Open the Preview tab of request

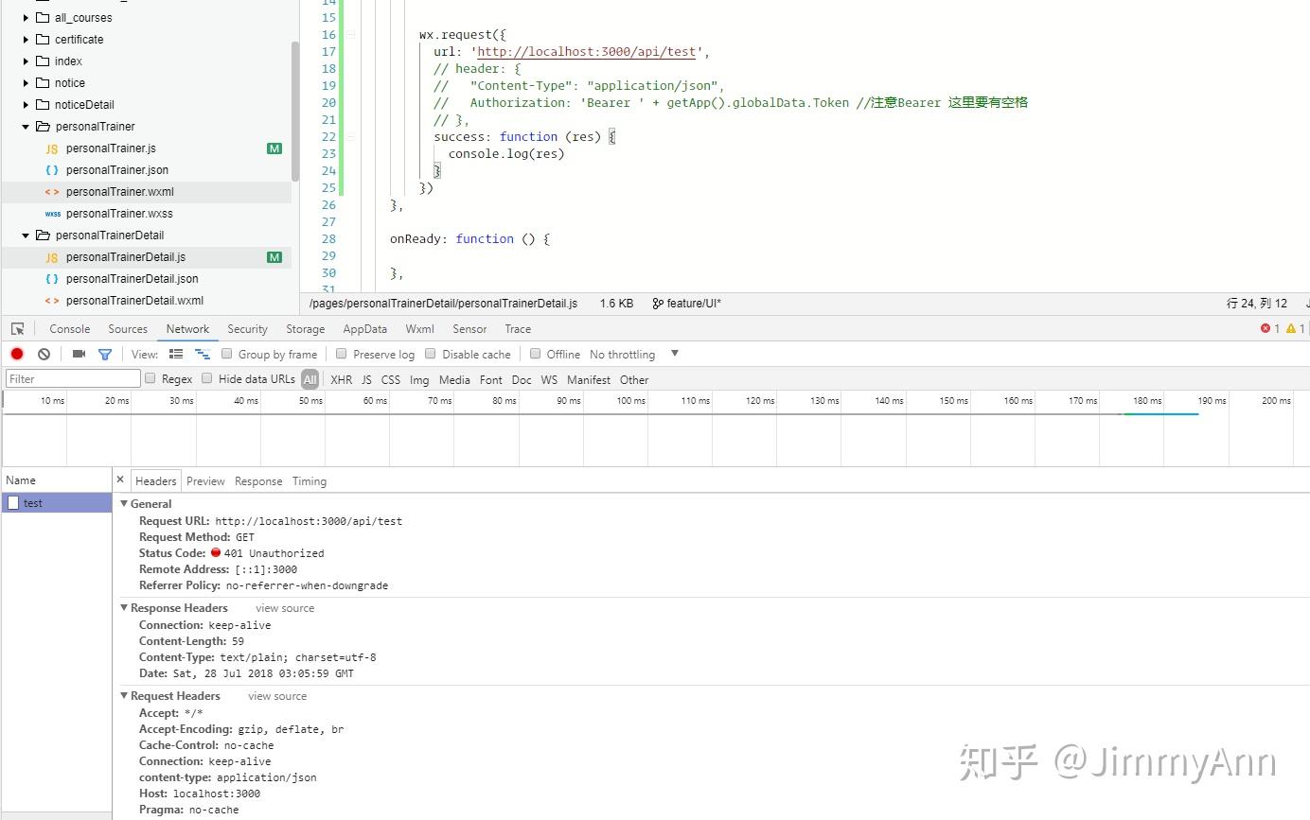(x=205, y=481)
